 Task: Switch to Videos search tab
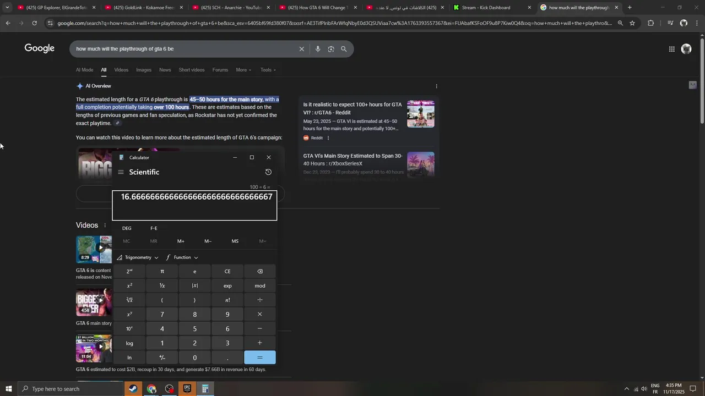[121, 70]
